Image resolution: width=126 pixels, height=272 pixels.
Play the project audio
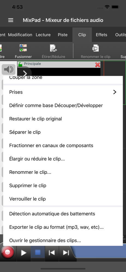coord(24,253)
